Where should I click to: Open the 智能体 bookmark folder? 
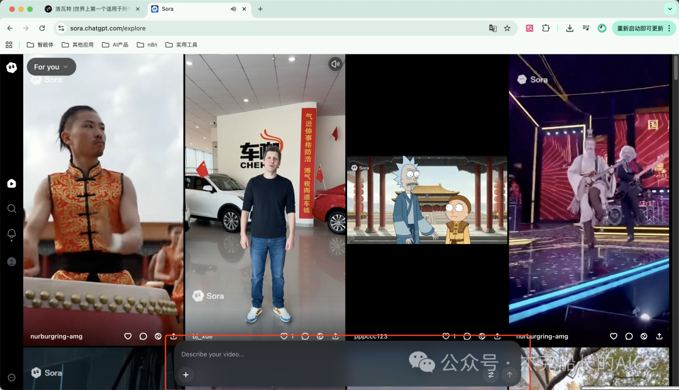(x=40, y=45)
